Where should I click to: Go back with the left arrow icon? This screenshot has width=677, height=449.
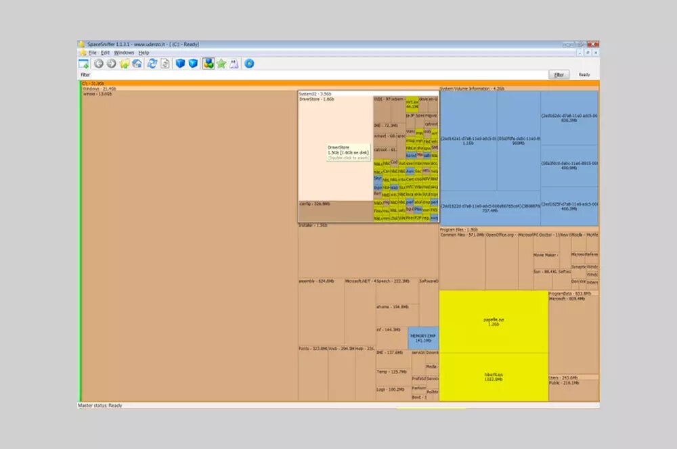point(99,64)
